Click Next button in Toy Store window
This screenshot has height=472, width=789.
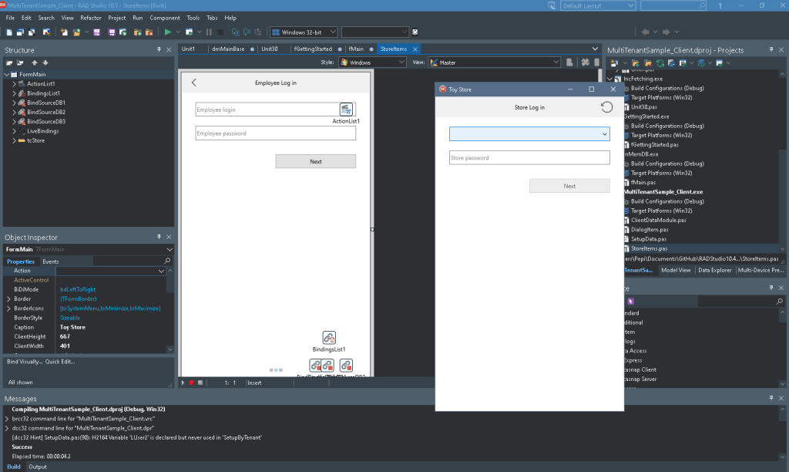point(569,186)
